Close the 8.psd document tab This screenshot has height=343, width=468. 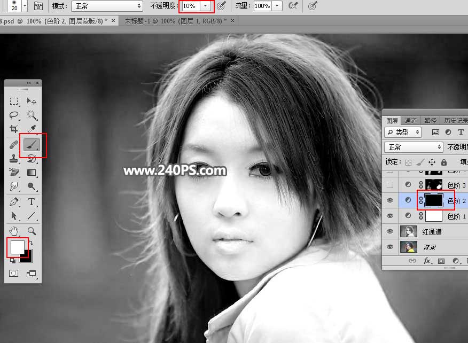tap(113, 21)
